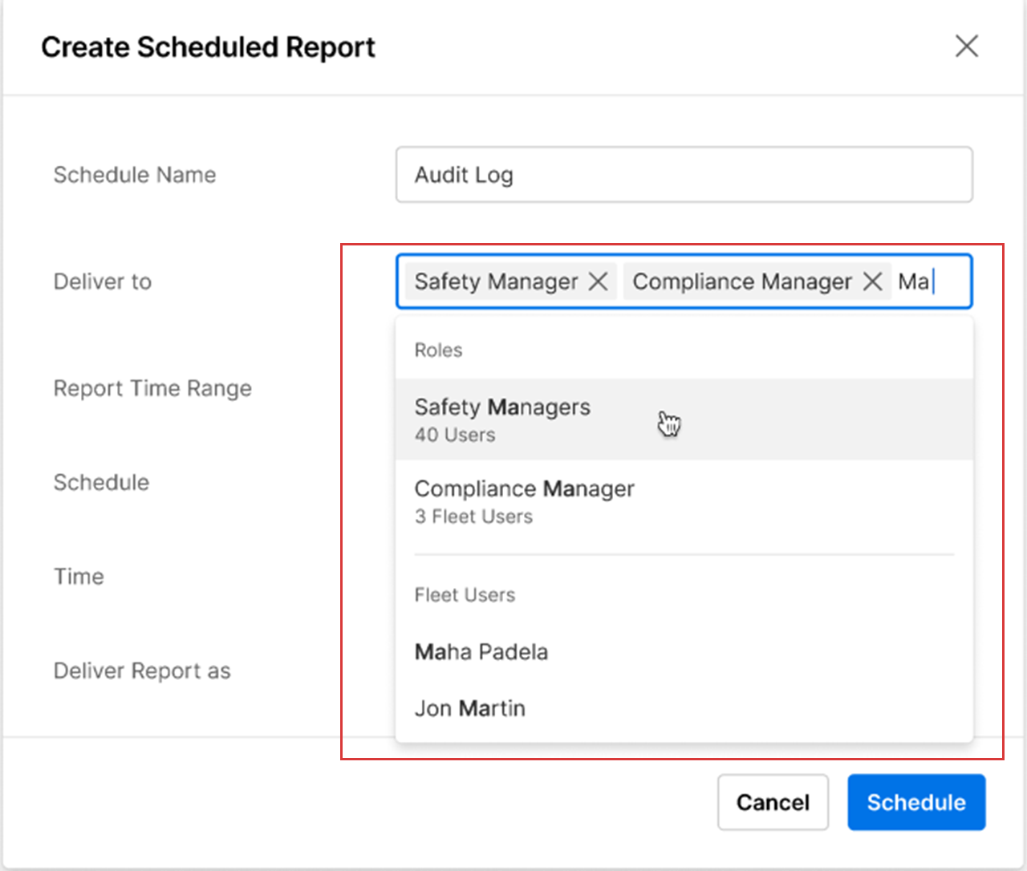Viewport: 1027px width, 871px height.
Task: Click the Report Time Range label
Action: [152, 388]
